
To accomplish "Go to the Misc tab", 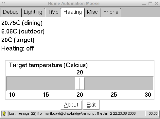I will click(93, 12).
